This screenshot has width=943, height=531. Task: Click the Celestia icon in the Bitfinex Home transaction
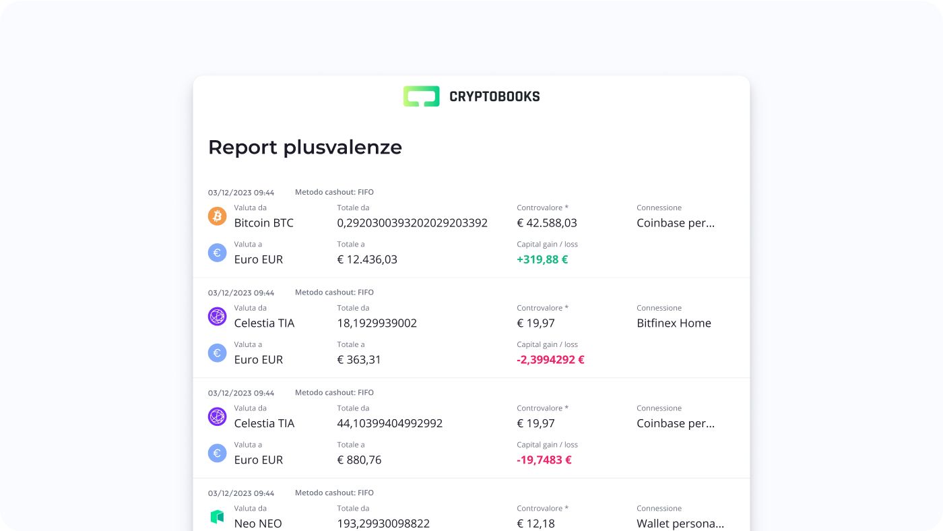[217, 317]
